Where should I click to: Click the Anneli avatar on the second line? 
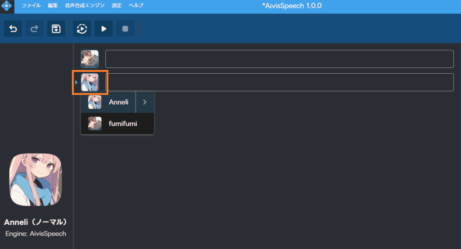(90, 82)
